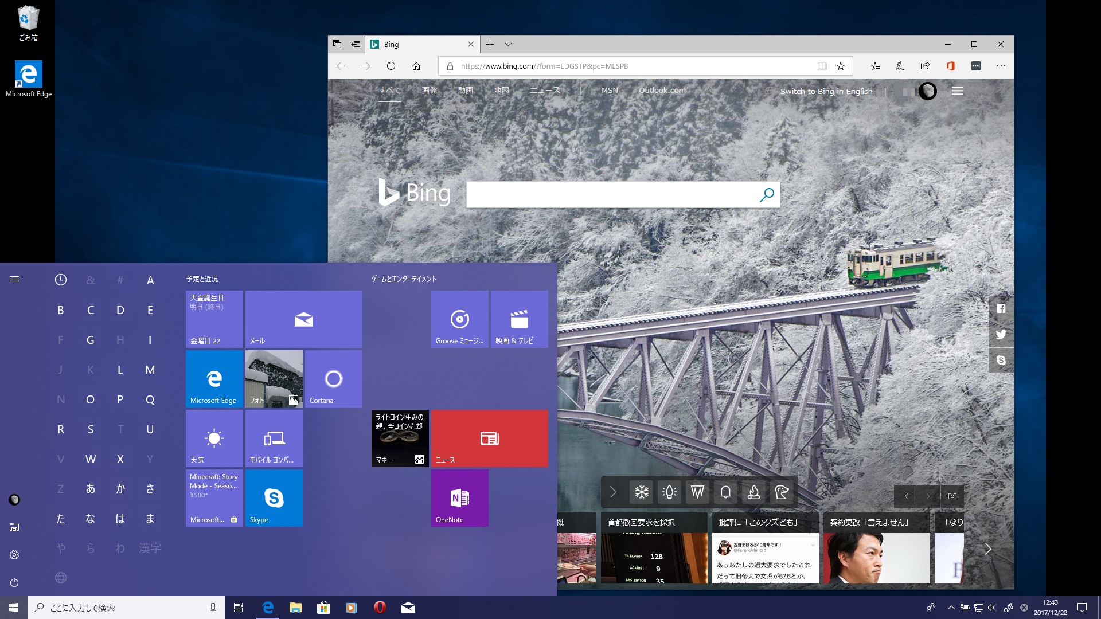Expand Start menu hamburger button
This screenshot has width=1101, height=619.
tap(14, 279)
